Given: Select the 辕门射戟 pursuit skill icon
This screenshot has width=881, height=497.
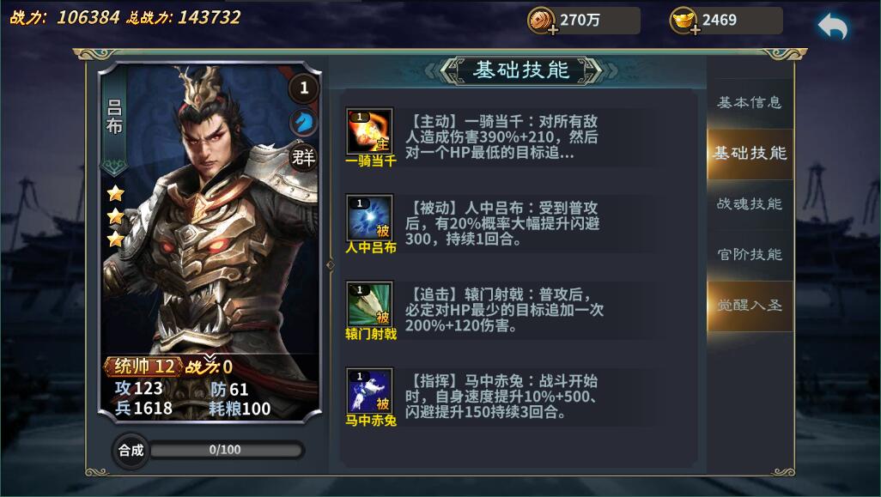Looking at the screenshot, I should [x=369, y=305].
